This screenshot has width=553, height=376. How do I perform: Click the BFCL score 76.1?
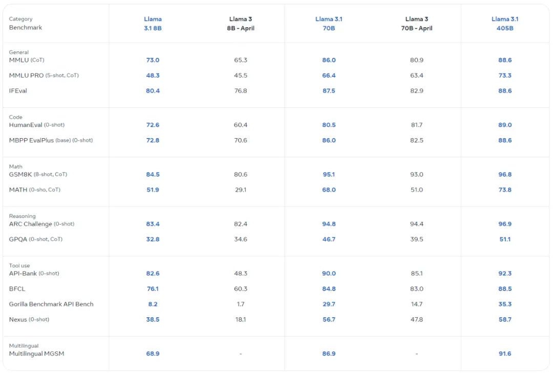(x=153, y=289)
